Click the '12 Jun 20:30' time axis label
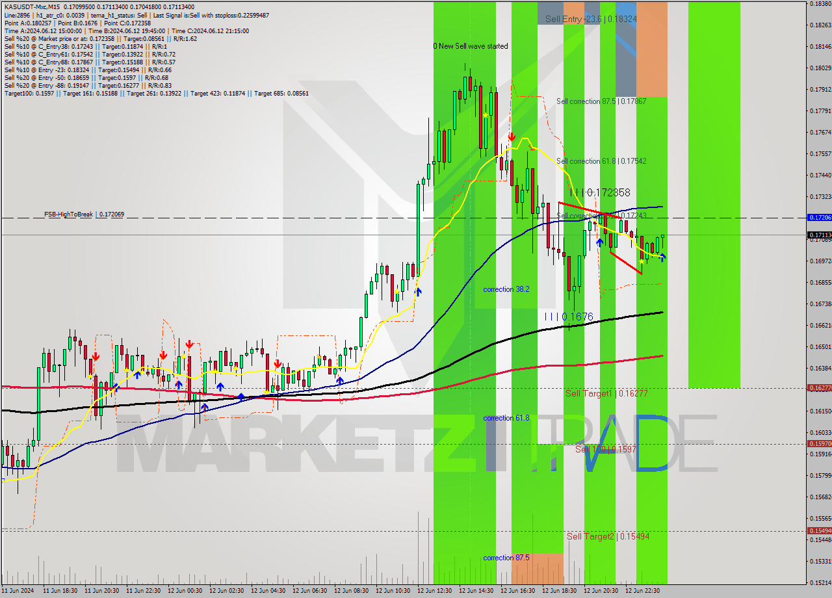 click(x=601, y=591)
